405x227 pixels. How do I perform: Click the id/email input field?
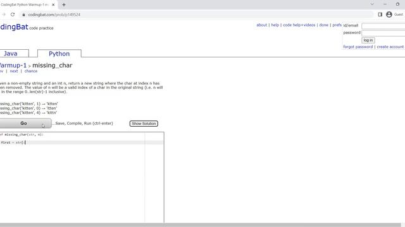click(383, 26)
